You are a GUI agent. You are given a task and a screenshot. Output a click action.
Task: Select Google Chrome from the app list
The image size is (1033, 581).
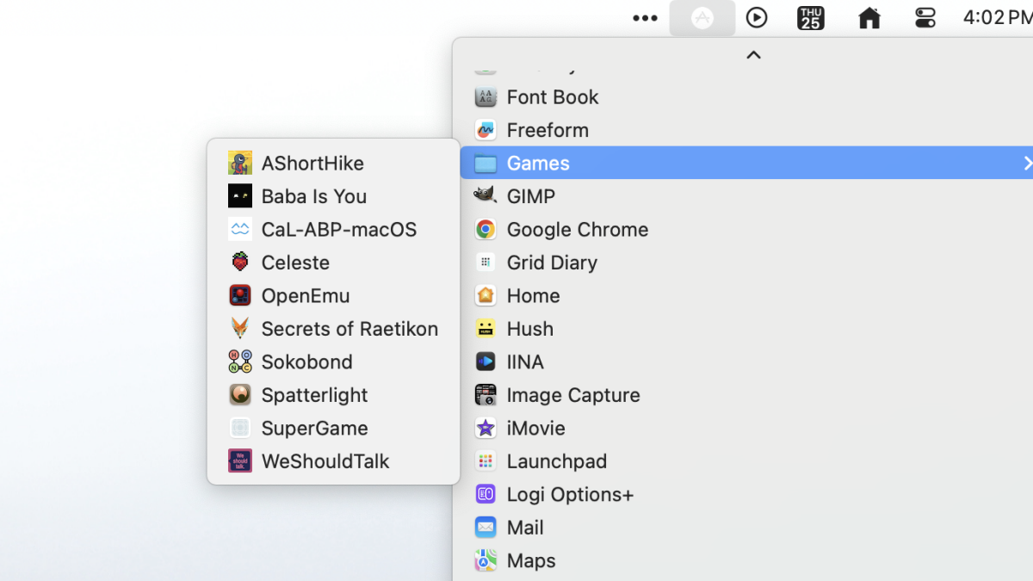click(577, 230)
